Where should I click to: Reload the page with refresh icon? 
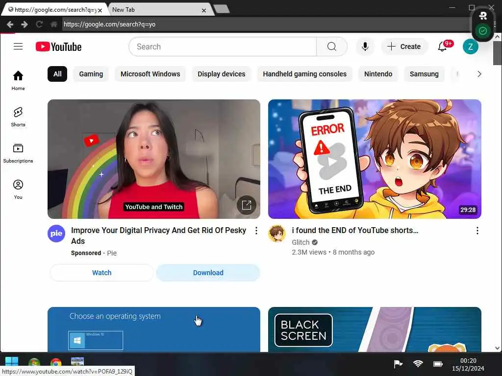(x=39, y=24)
